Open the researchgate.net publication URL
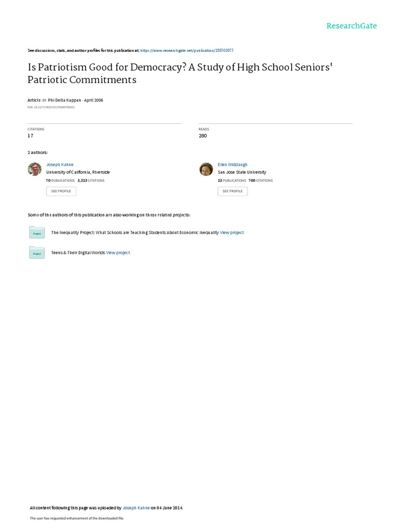This screenshot has width=398, height=531. tap(187, 50)
